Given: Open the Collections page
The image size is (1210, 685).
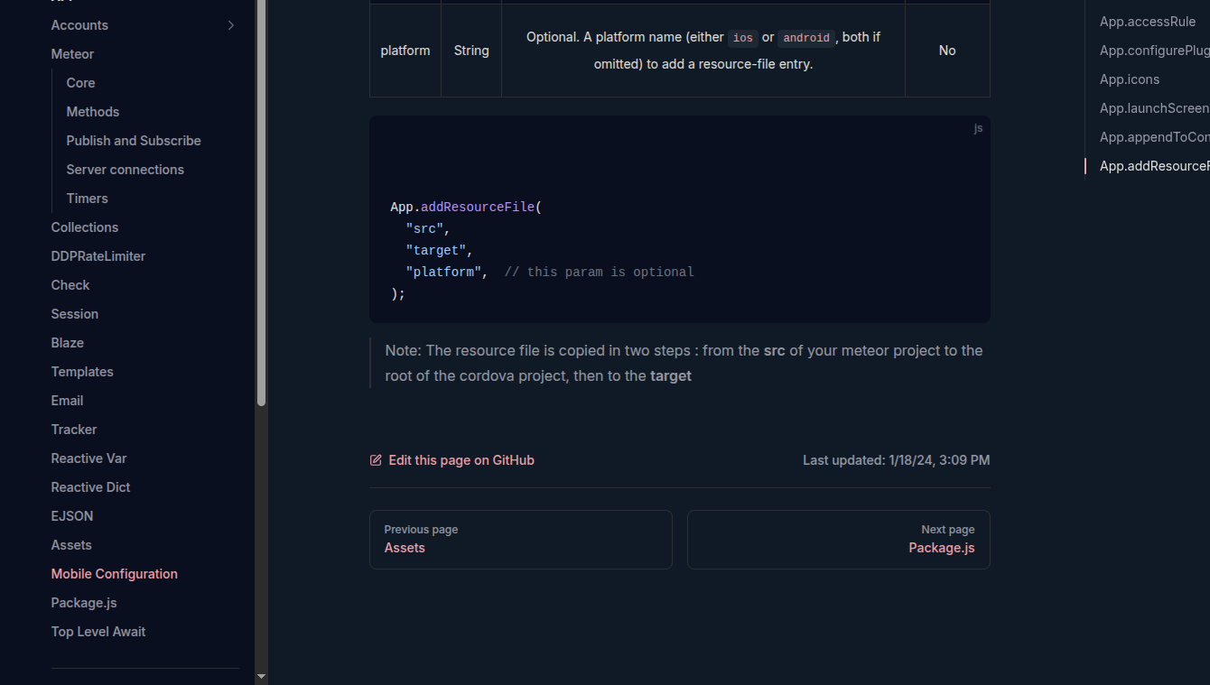Looking at the screenshot, I should click(x=84, y=227).
